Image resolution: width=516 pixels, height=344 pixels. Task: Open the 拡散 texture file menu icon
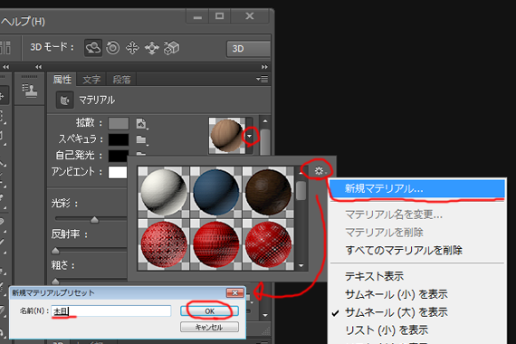click(142, 124)
